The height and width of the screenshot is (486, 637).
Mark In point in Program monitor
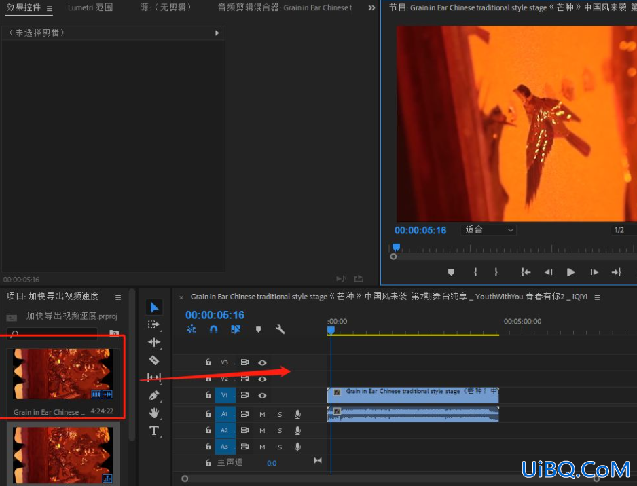(475, 272)
